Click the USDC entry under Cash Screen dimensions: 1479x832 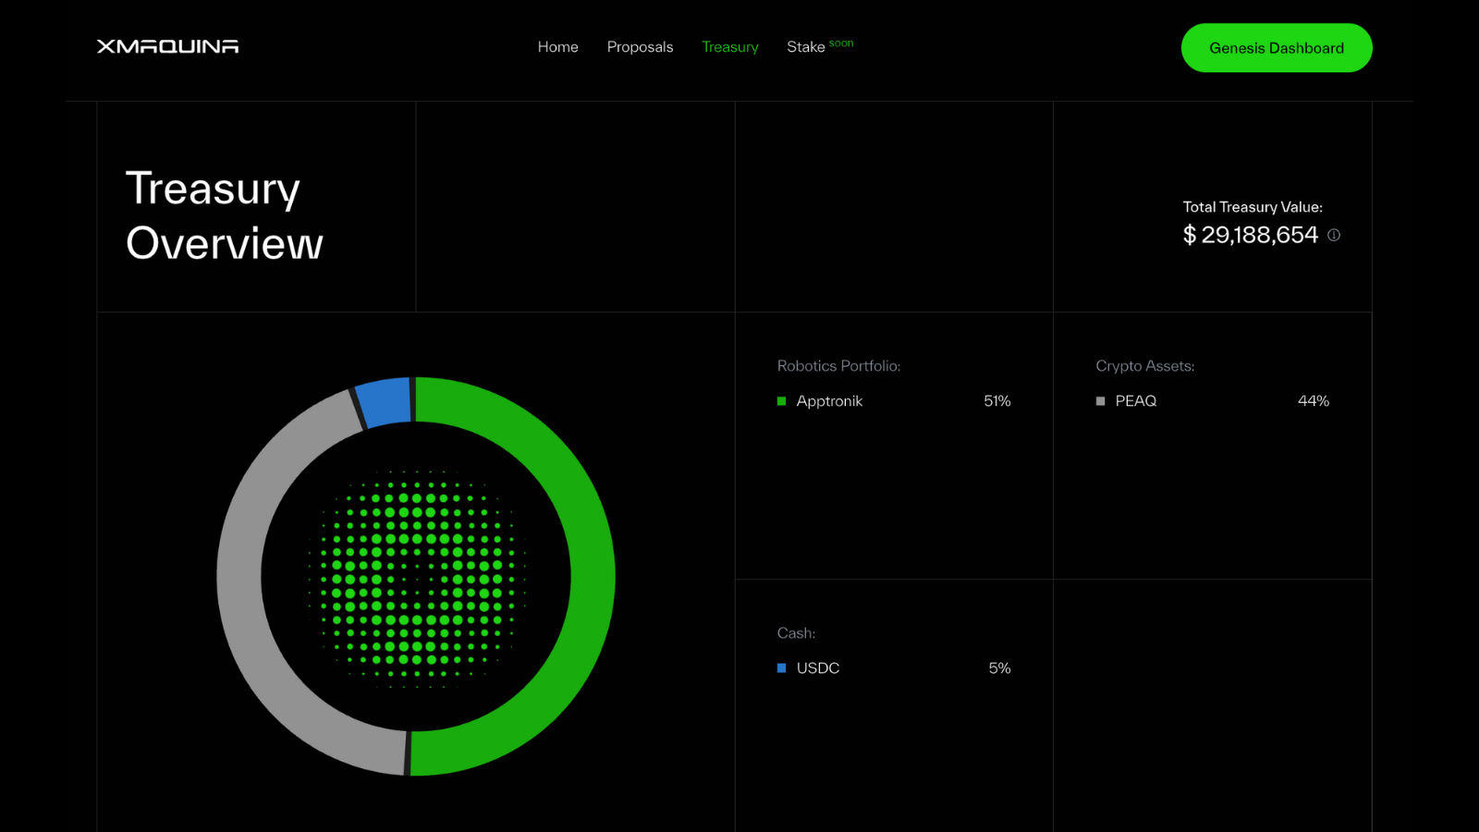pyautogui.click(x=817, y=667)
